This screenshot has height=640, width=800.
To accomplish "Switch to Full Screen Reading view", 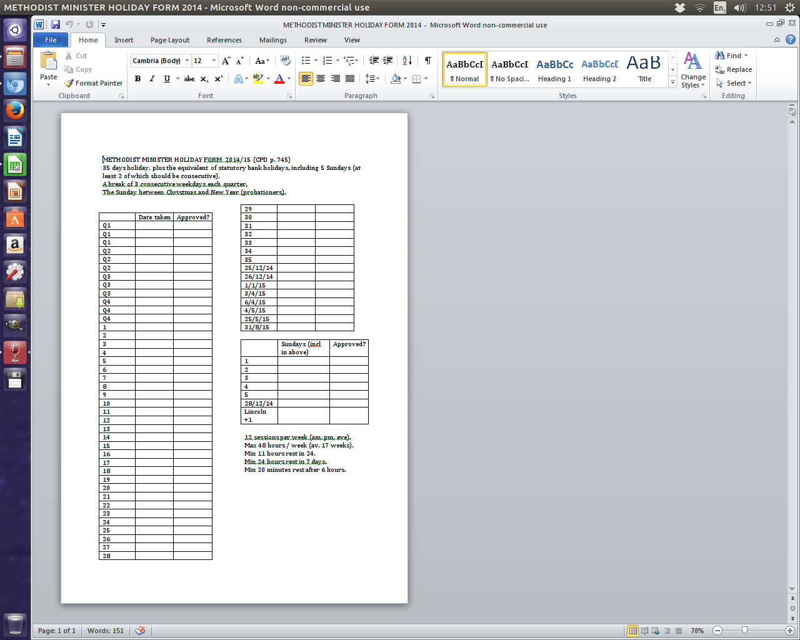I will tap(644, 631).
